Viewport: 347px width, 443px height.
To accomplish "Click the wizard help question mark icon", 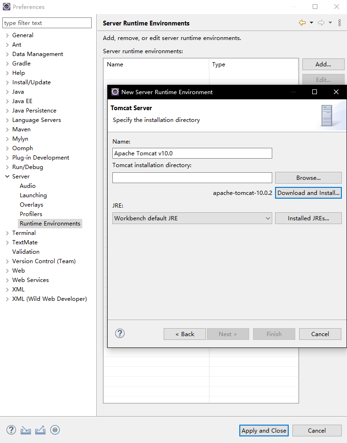I will coord(120,333).
